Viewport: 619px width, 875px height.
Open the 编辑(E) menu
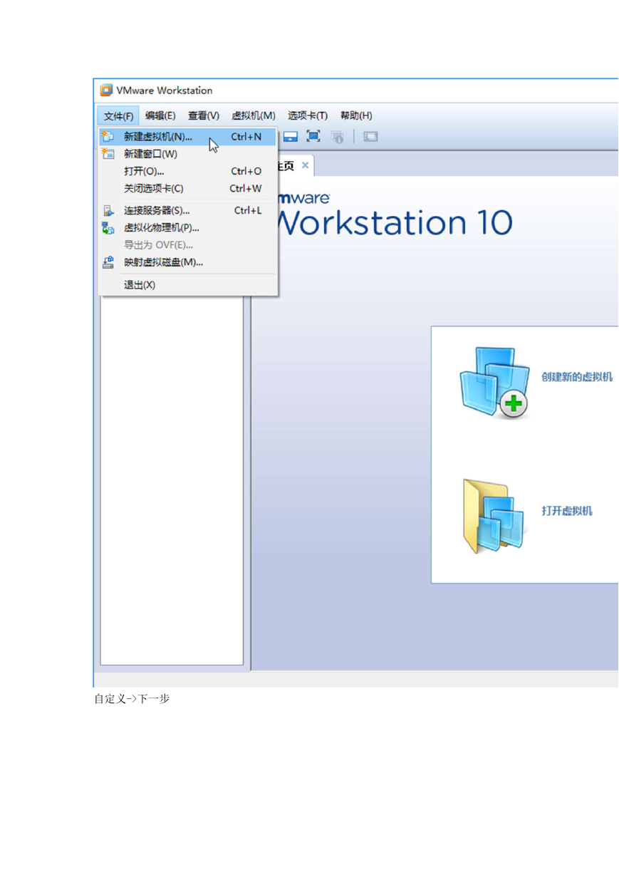pos(160,116)
